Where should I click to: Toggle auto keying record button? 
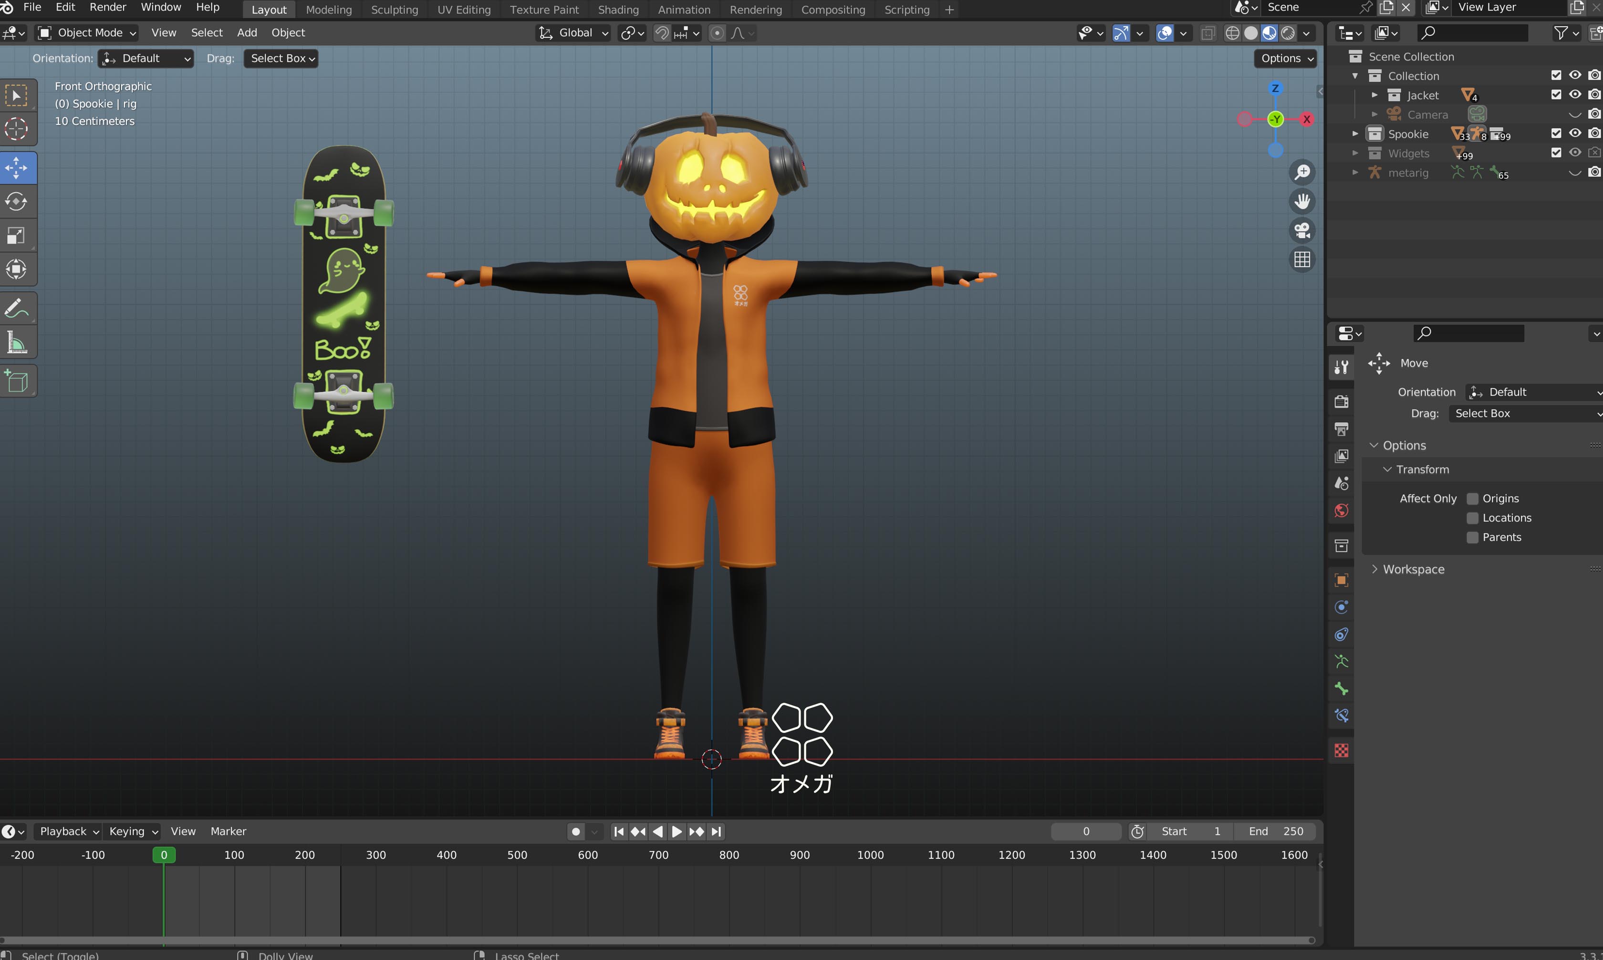pos(575,831)
